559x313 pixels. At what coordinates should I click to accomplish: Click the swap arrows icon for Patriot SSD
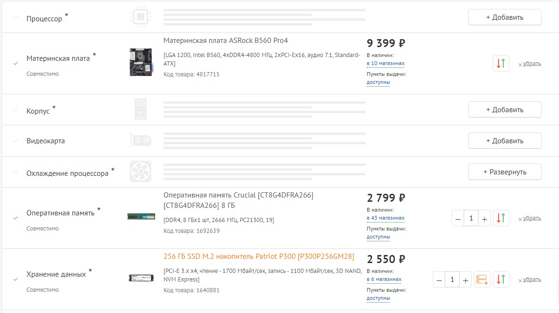501,280
